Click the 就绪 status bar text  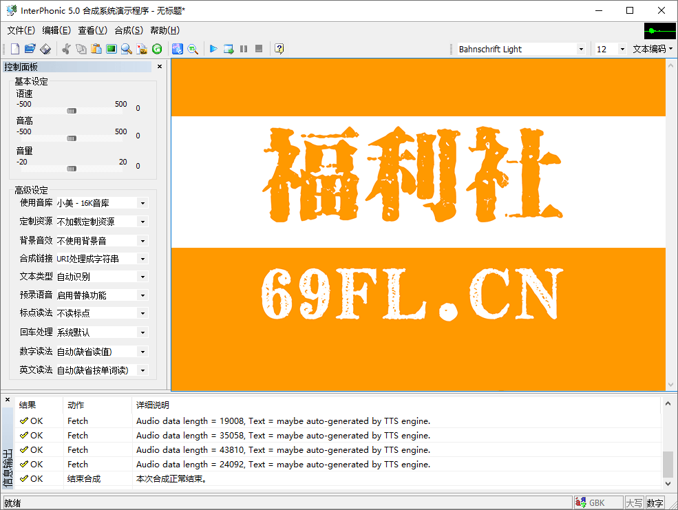pos(12,502)
